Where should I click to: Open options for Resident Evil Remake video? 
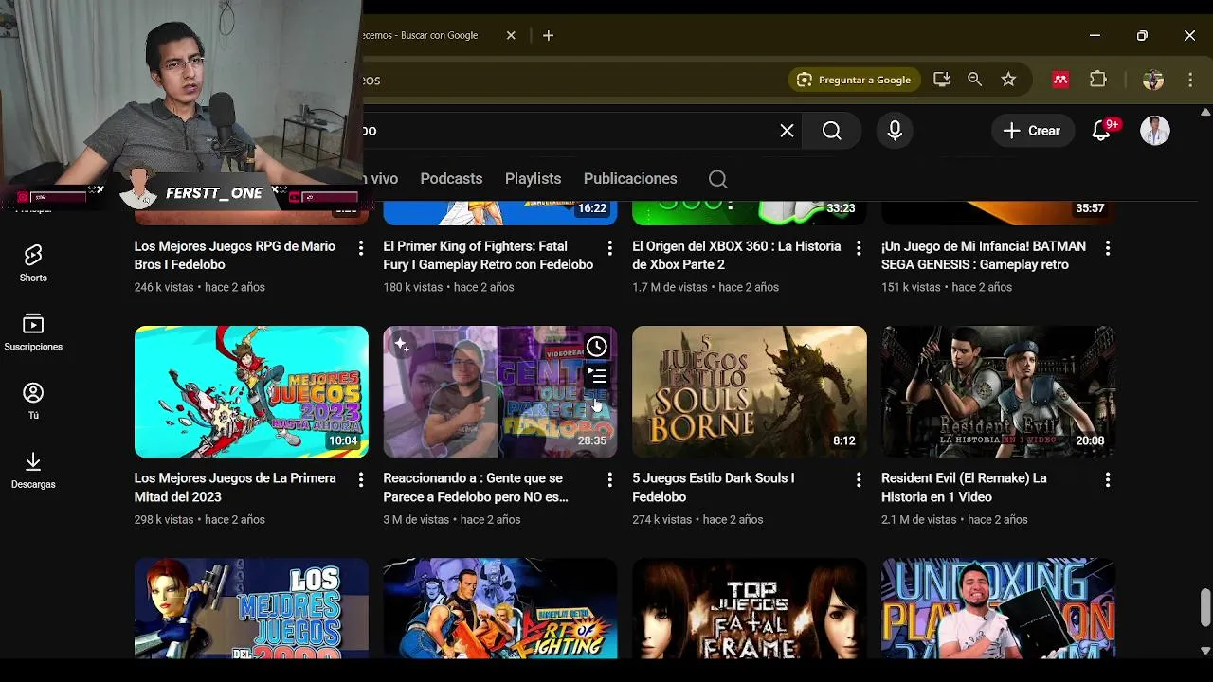coord(1108,480)
